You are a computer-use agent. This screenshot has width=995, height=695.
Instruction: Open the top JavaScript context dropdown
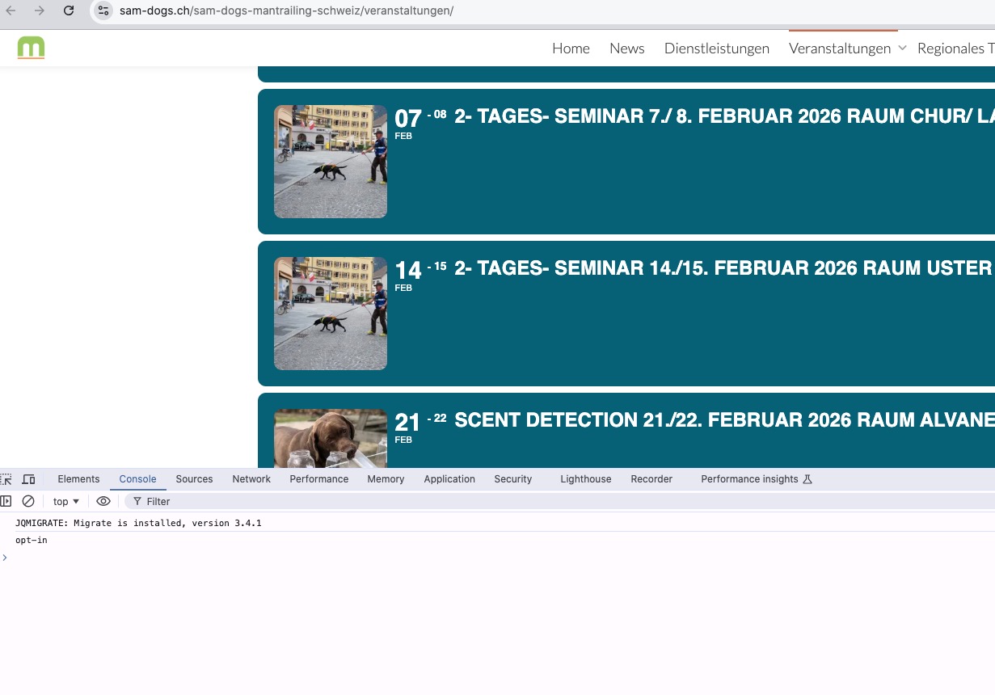point(66,501)
